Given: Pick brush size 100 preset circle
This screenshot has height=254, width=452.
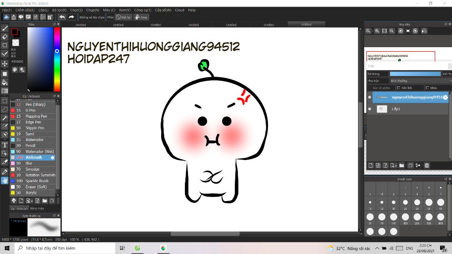Looking at the screenshot, I should [393, 217].
